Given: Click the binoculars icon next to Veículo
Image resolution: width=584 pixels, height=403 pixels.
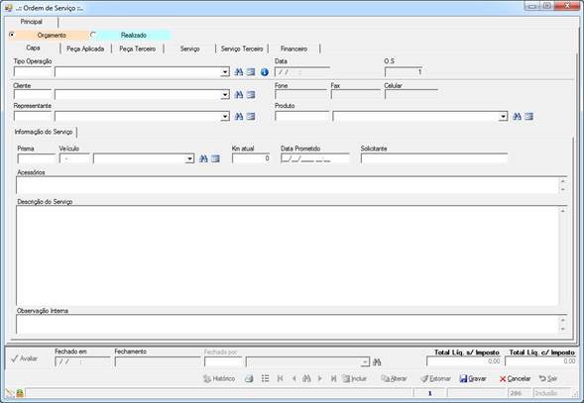Looking at the screenshot, I should point(203,158).
